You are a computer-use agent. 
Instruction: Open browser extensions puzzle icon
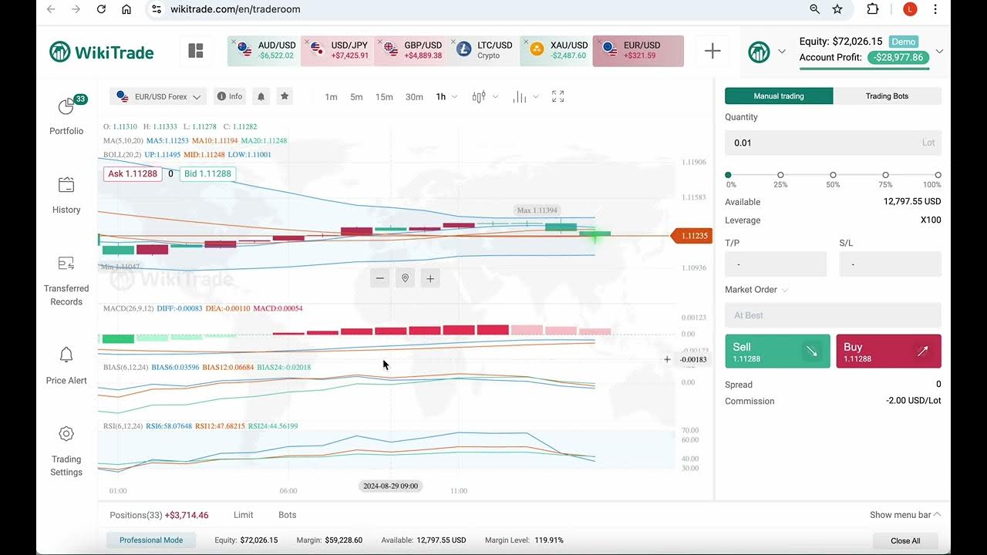(873, 9)
